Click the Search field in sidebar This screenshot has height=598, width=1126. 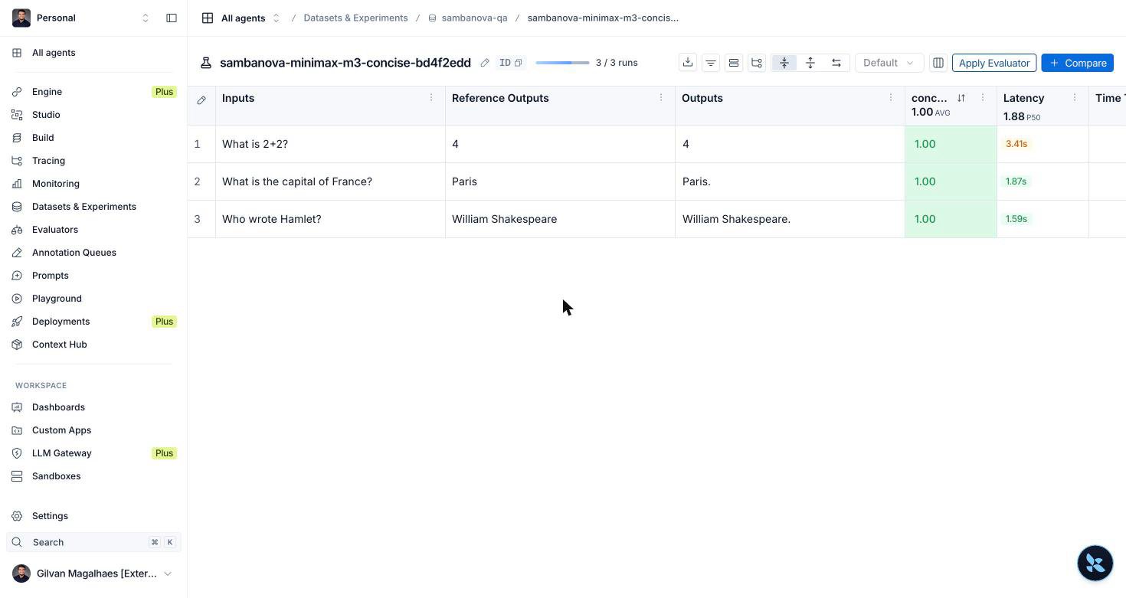[93, 542]
